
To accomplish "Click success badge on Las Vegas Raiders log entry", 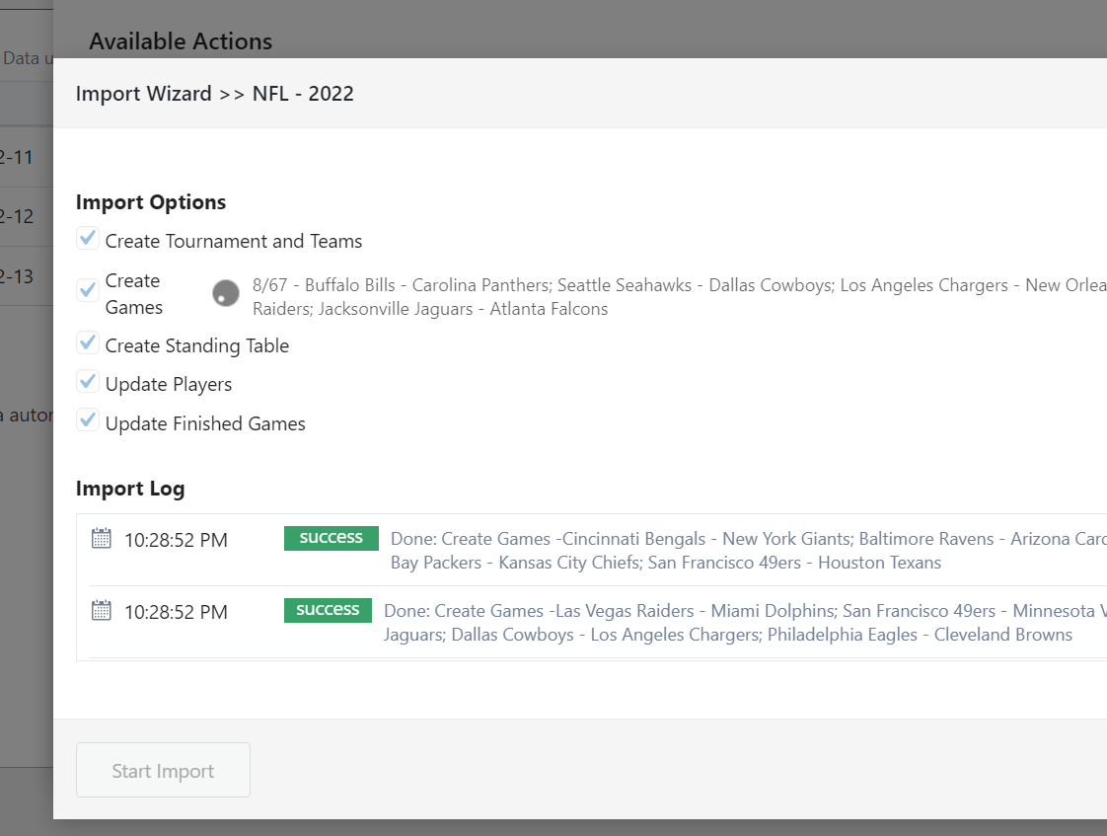I will point(328,610).
